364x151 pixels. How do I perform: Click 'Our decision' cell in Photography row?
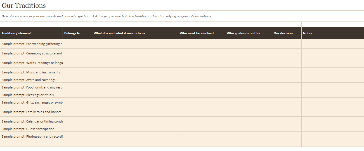pos(287,136)
